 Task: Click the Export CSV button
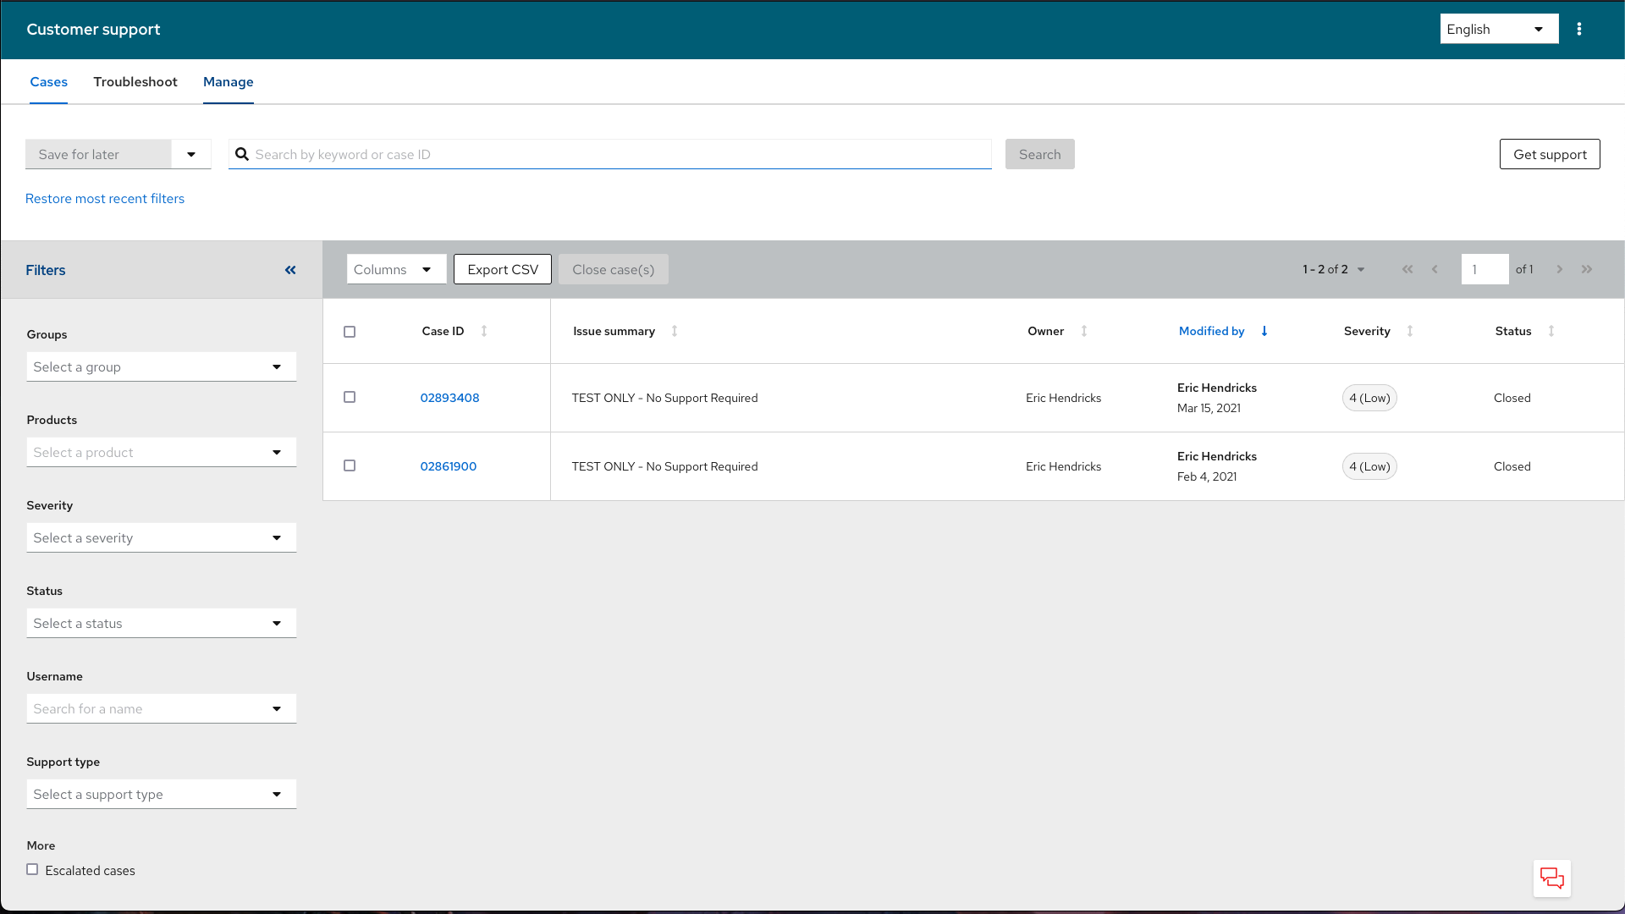[502, 269]
